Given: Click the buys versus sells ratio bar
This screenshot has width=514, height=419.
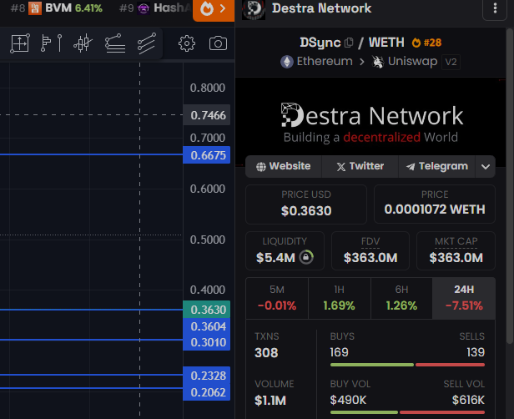Looking at the screenshot, I should tap(407, 365).
